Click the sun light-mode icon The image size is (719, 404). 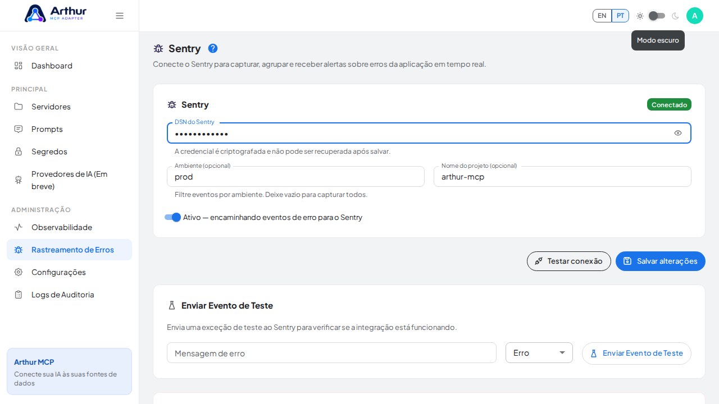[x=640, y=16]
